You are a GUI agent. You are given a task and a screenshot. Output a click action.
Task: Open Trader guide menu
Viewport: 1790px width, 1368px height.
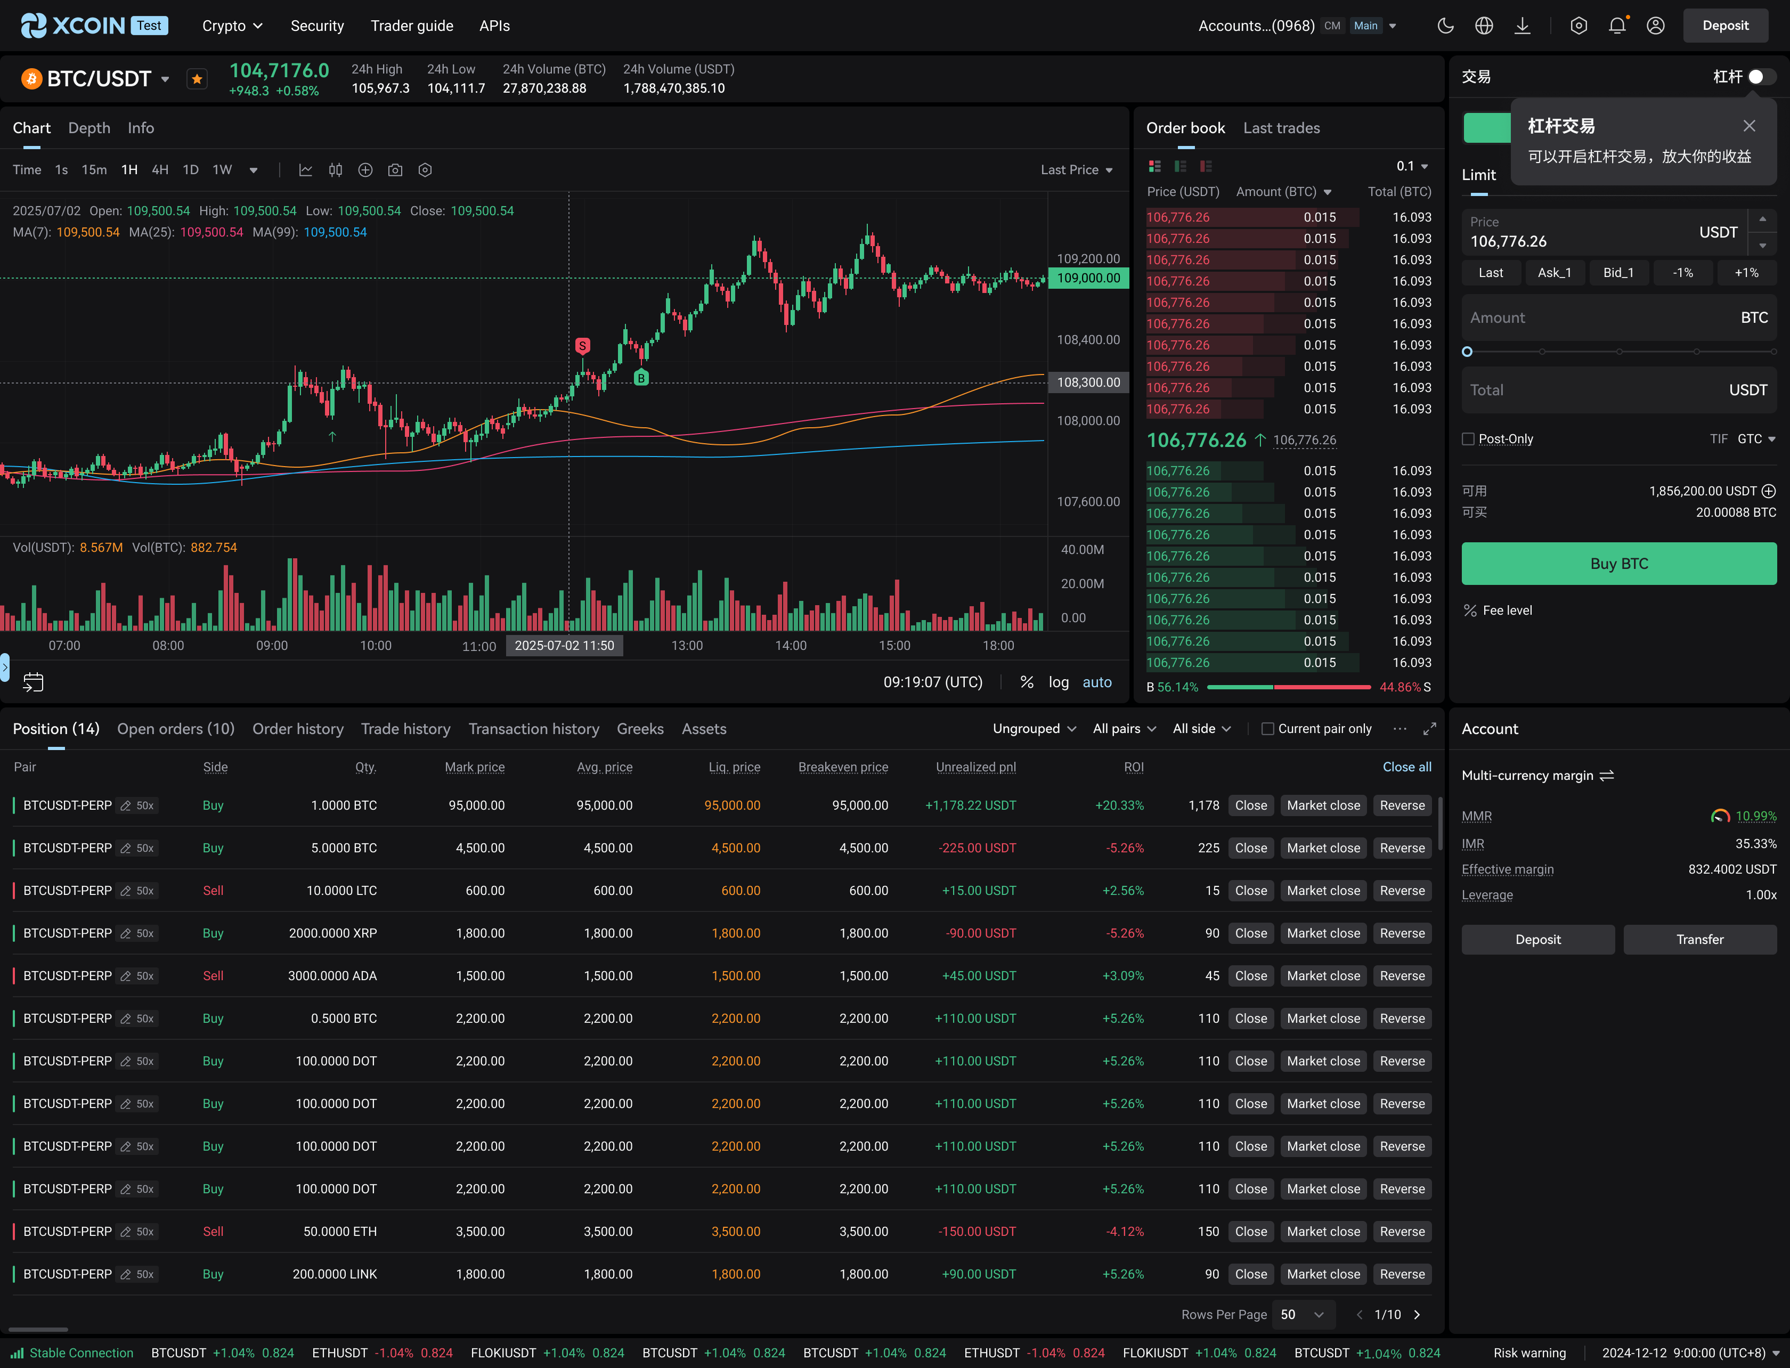[x=412, y=26]
